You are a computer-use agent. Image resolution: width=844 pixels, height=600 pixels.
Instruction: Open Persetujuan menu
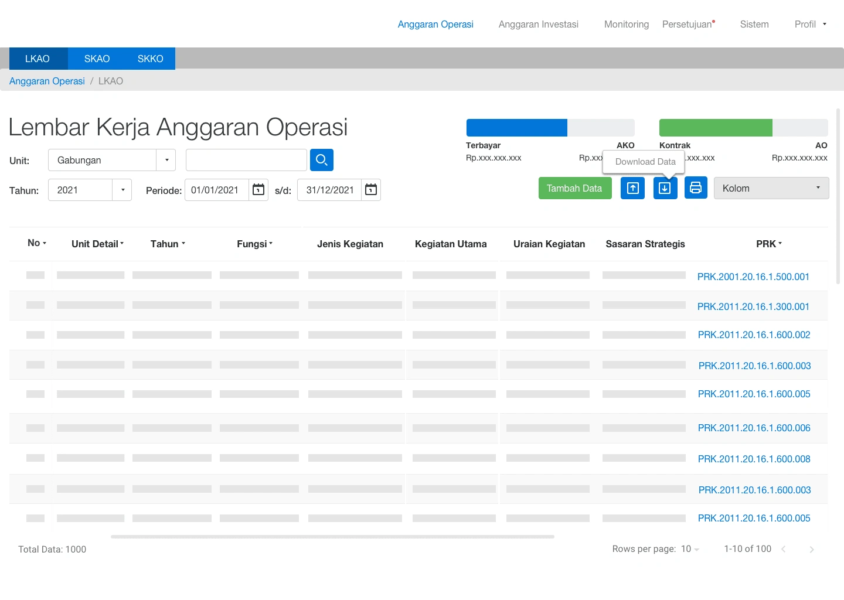tap(689, 24)
